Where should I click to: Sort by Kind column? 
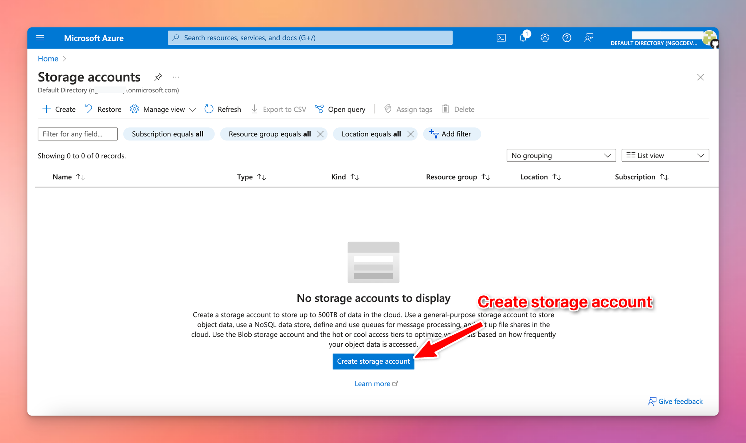pos(345,177)
